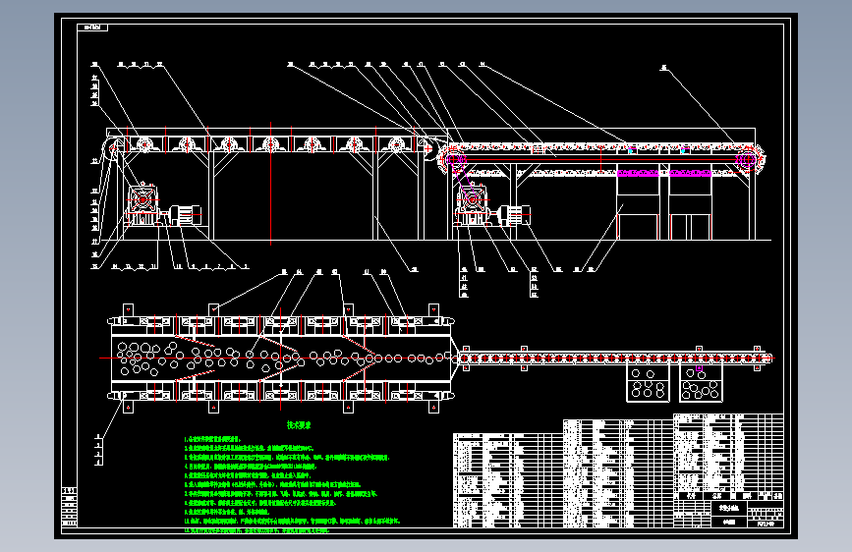Select the right collection bin in the plan view
Image resolution: width=852 pixels, height=552 pixels.
click(x=701, y=383)
